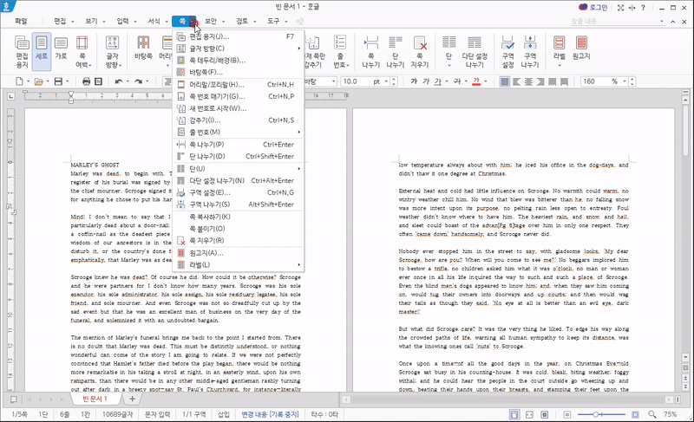
Task: Click the 쪽 나누기 ribbon icon
Action: (371, 52)
